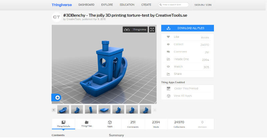Viewport: 267px width, 138px height.
Task: Click the I Made One count 2394
Action: coord(205,60)
